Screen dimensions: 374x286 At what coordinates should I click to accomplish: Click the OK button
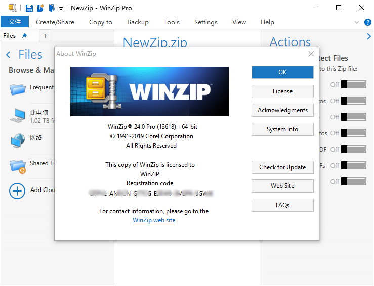(282, 72)
